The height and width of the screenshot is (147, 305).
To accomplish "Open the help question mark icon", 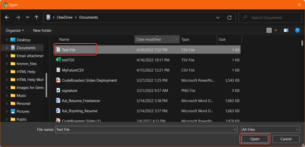I will pos(297,30).
